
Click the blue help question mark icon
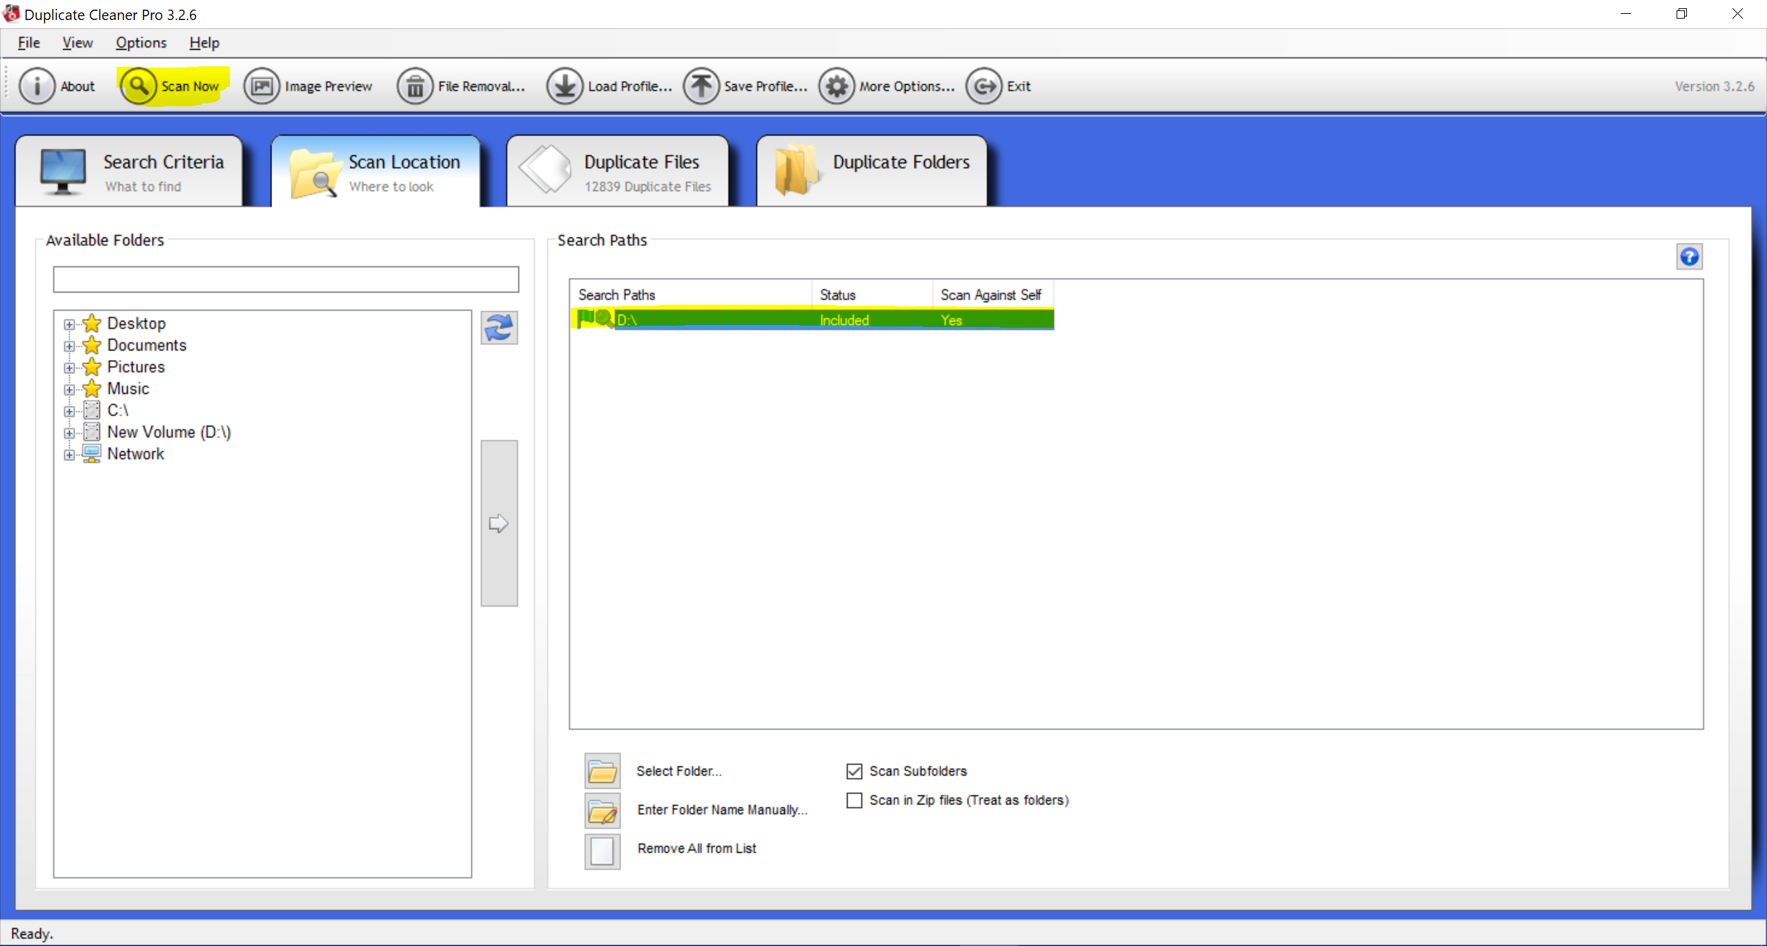pos(1688,257)
